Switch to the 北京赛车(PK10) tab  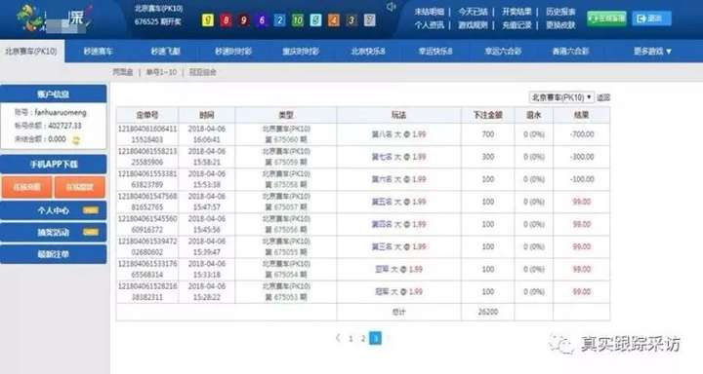coord(31,51)
